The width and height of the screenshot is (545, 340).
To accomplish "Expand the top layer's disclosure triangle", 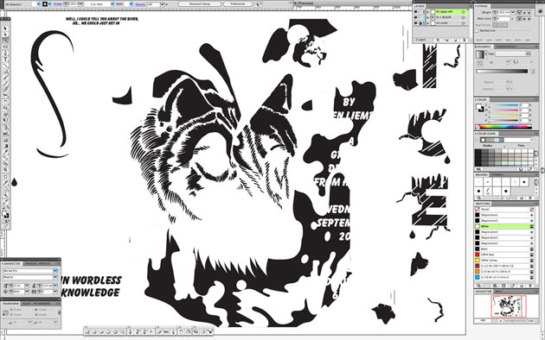I will (x=427, y=12).
